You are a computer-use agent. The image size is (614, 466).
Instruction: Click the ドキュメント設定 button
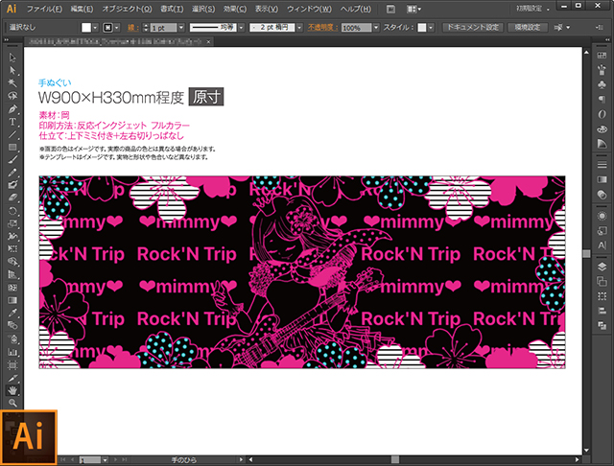pyautogui.click(x=472, y=28)
